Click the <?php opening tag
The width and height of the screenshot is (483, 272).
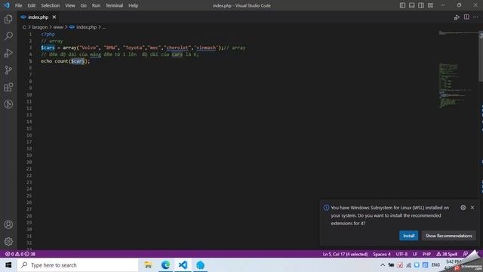tap(48, 34)
